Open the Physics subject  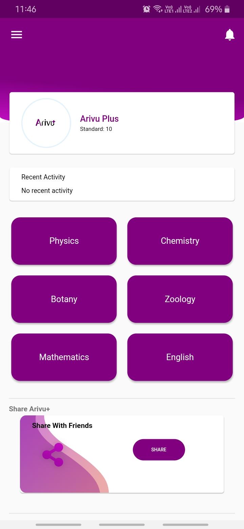pos(64,241)
